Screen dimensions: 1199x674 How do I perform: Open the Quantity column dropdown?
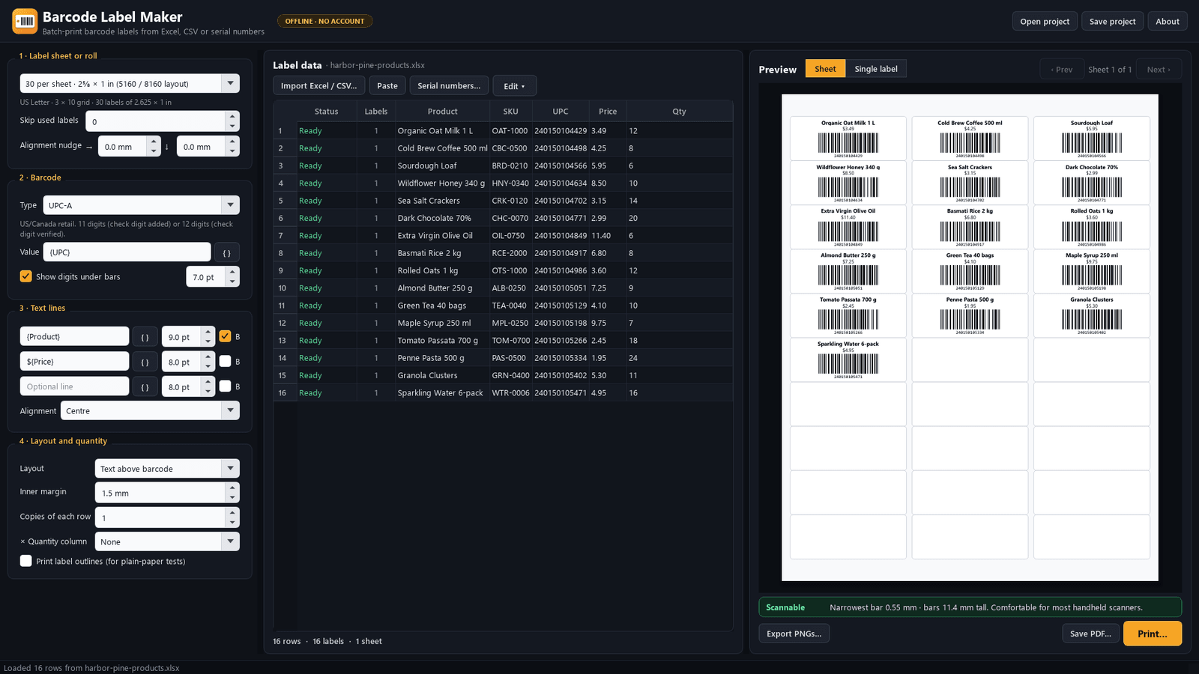click(167, 541)
